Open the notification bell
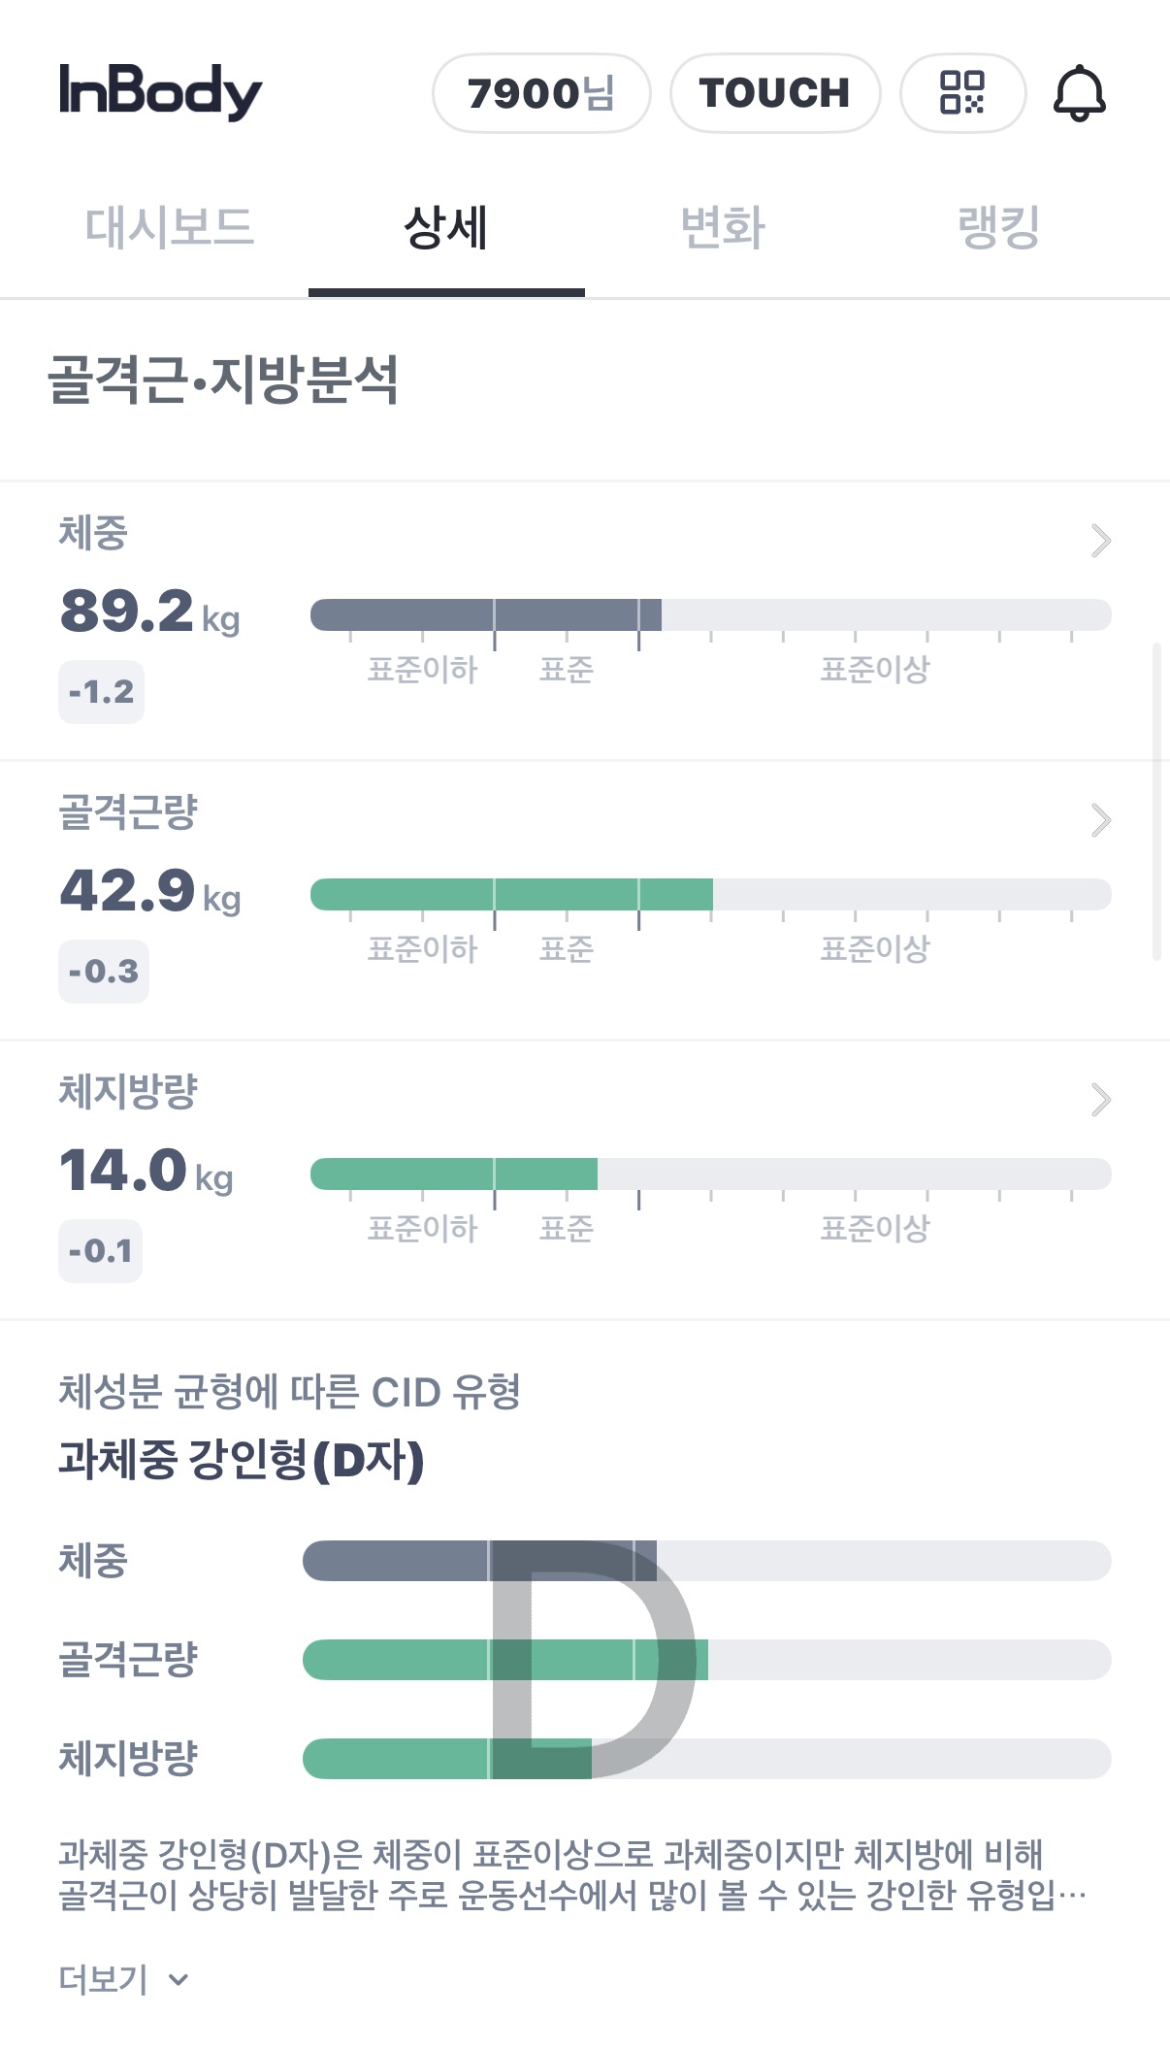The image size is (1170, 2050). click(x=1079, y=93)
